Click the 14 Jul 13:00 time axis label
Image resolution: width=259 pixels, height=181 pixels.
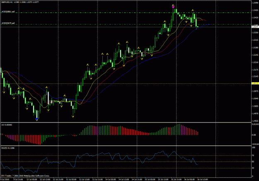pos(124,179)
